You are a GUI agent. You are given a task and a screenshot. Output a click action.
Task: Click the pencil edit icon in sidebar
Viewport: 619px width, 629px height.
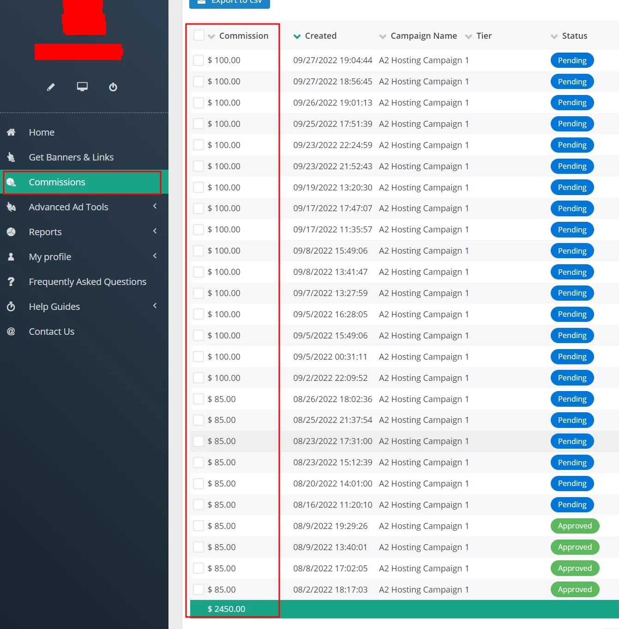coord(51,87)
